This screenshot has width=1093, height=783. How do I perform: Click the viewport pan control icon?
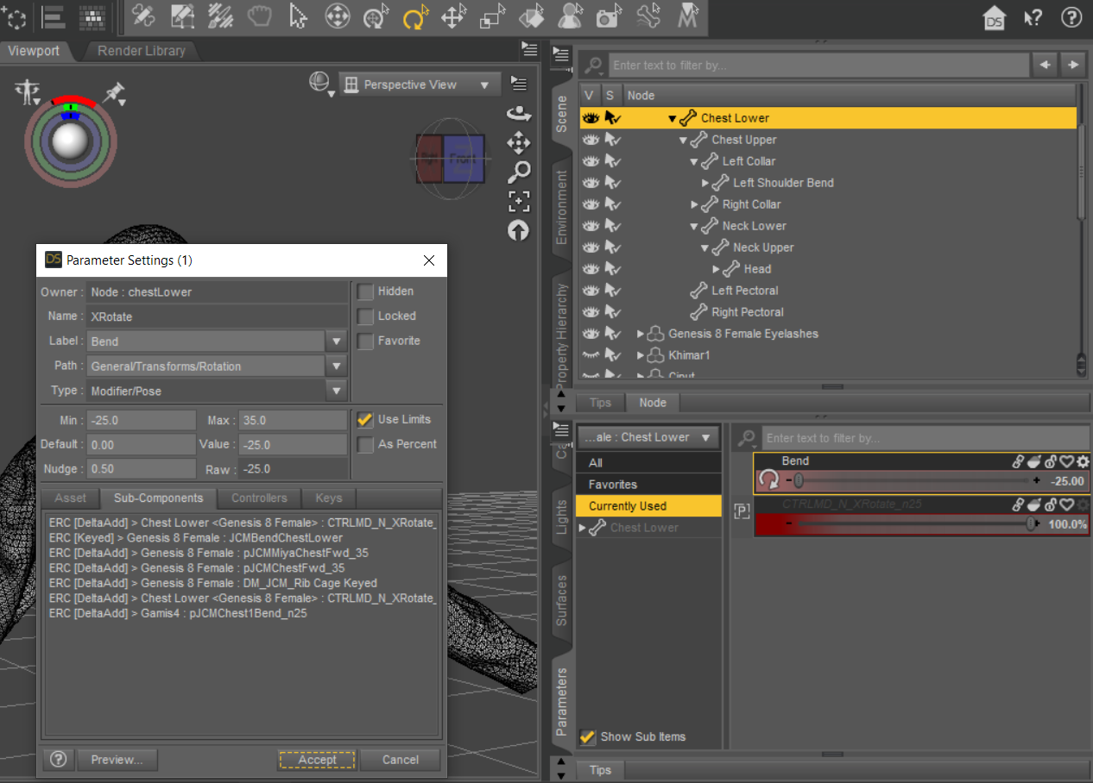518,142
